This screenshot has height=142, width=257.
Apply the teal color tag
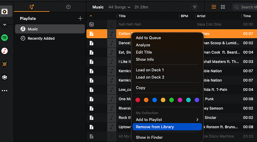pyautogui.click(x=188, y=100)
